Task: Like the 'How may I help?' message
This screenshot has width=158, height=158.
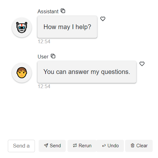Action: tap(103, 19)
